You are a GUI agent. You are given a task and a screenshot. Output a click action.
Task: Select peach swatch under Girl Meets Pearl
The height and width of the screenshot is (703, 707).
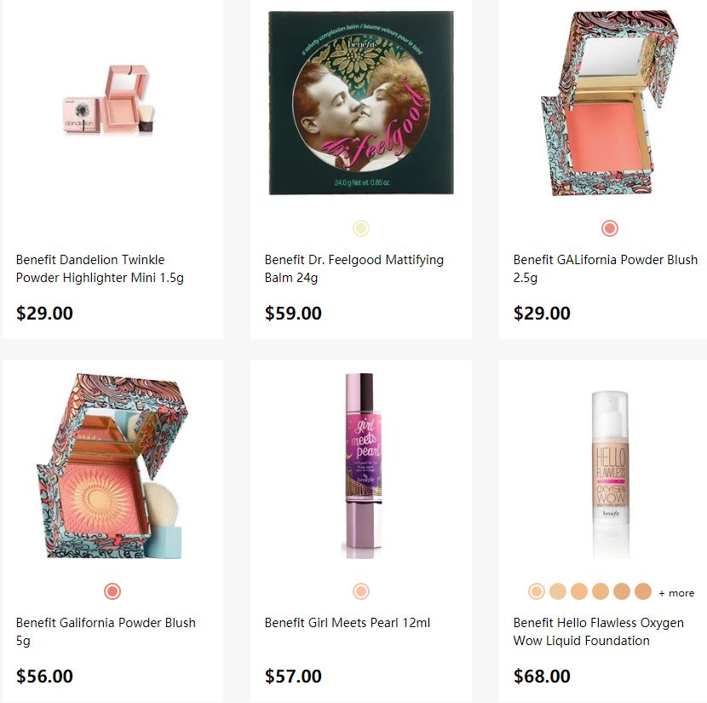pos(361,591)
